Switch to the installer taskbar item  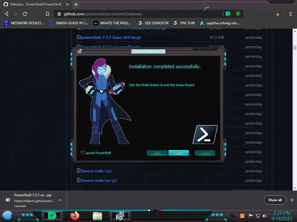(x=120, y=216)
